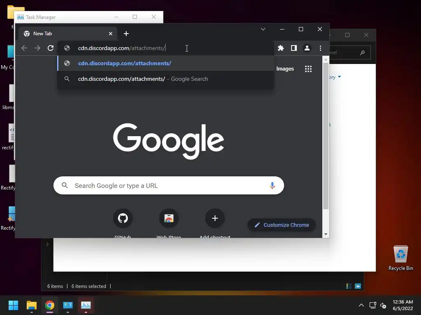Select Recycle Bin desktop icon
The height and width of the screenshot is (315, 421).
click(400, 258)
